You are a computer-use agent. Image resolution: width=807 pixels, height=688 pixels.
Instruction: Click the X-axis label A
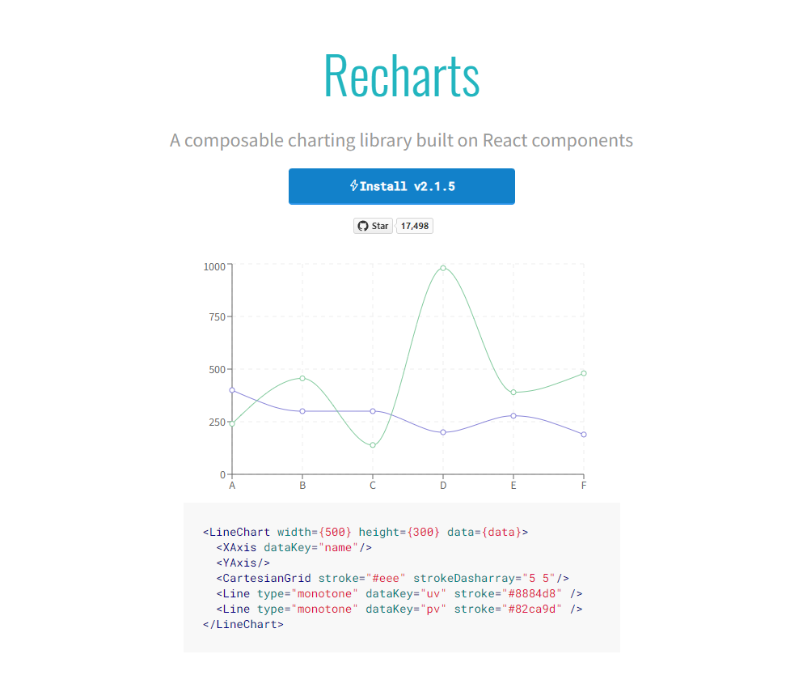[232, 486]
